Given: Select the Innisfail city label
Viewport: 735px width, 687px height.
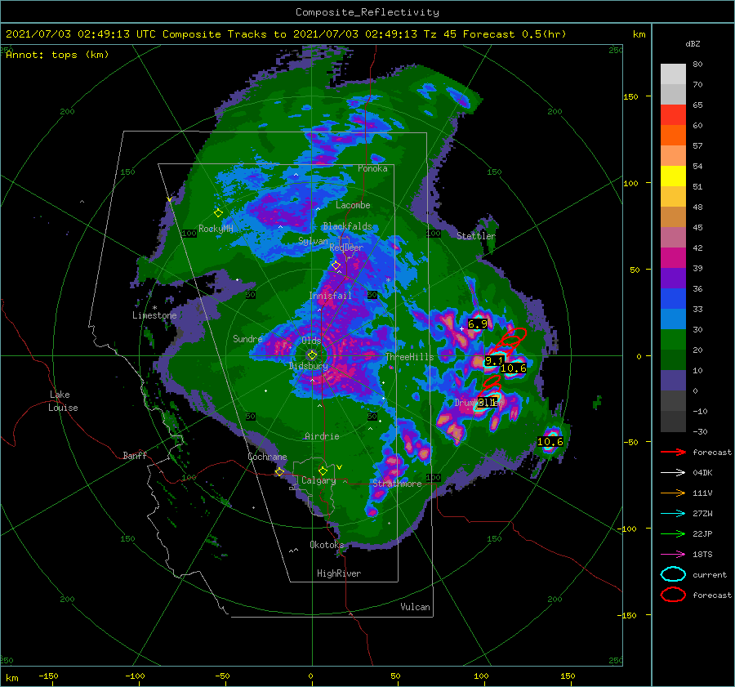Looking at the screenshot, I should (x=330, y=296).
